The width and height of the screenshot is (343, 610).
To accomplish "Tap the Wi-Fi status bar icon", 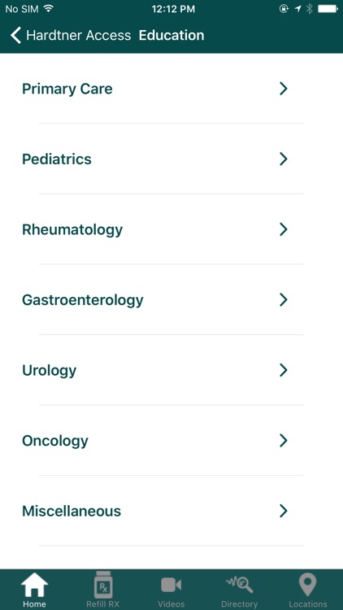I will (49, 9).
